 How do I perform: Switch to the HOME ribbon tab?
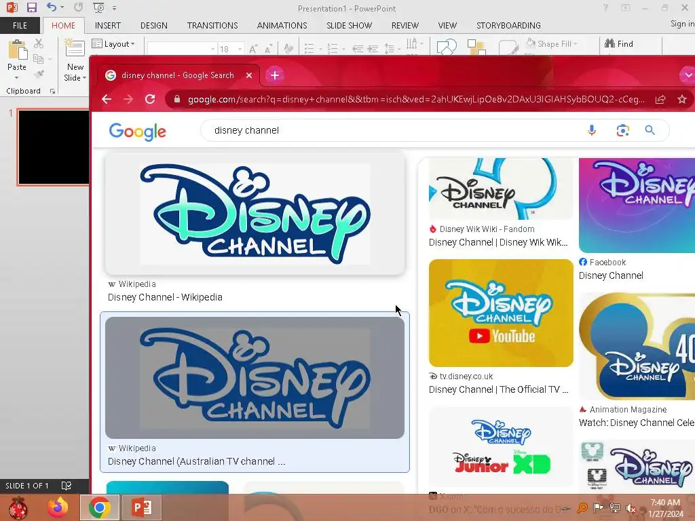(63, 26)
